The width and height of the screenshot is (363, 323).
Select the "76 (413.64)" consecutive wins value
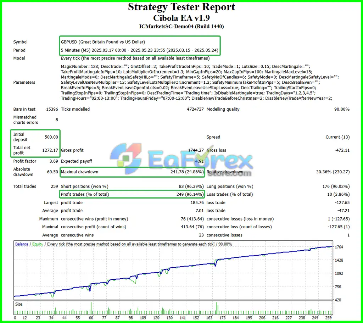[x=192, y=219]
